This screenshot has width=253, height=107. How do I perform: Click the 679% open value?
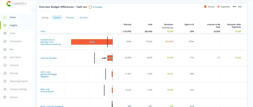pyautogui.click(x=191, y=42)
